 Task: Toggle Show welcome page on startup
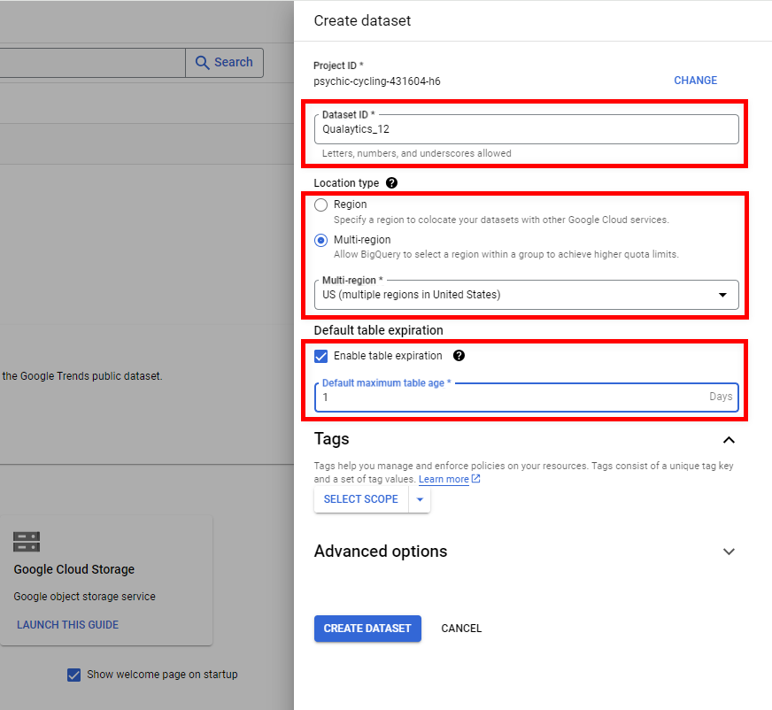coord(73,675)
